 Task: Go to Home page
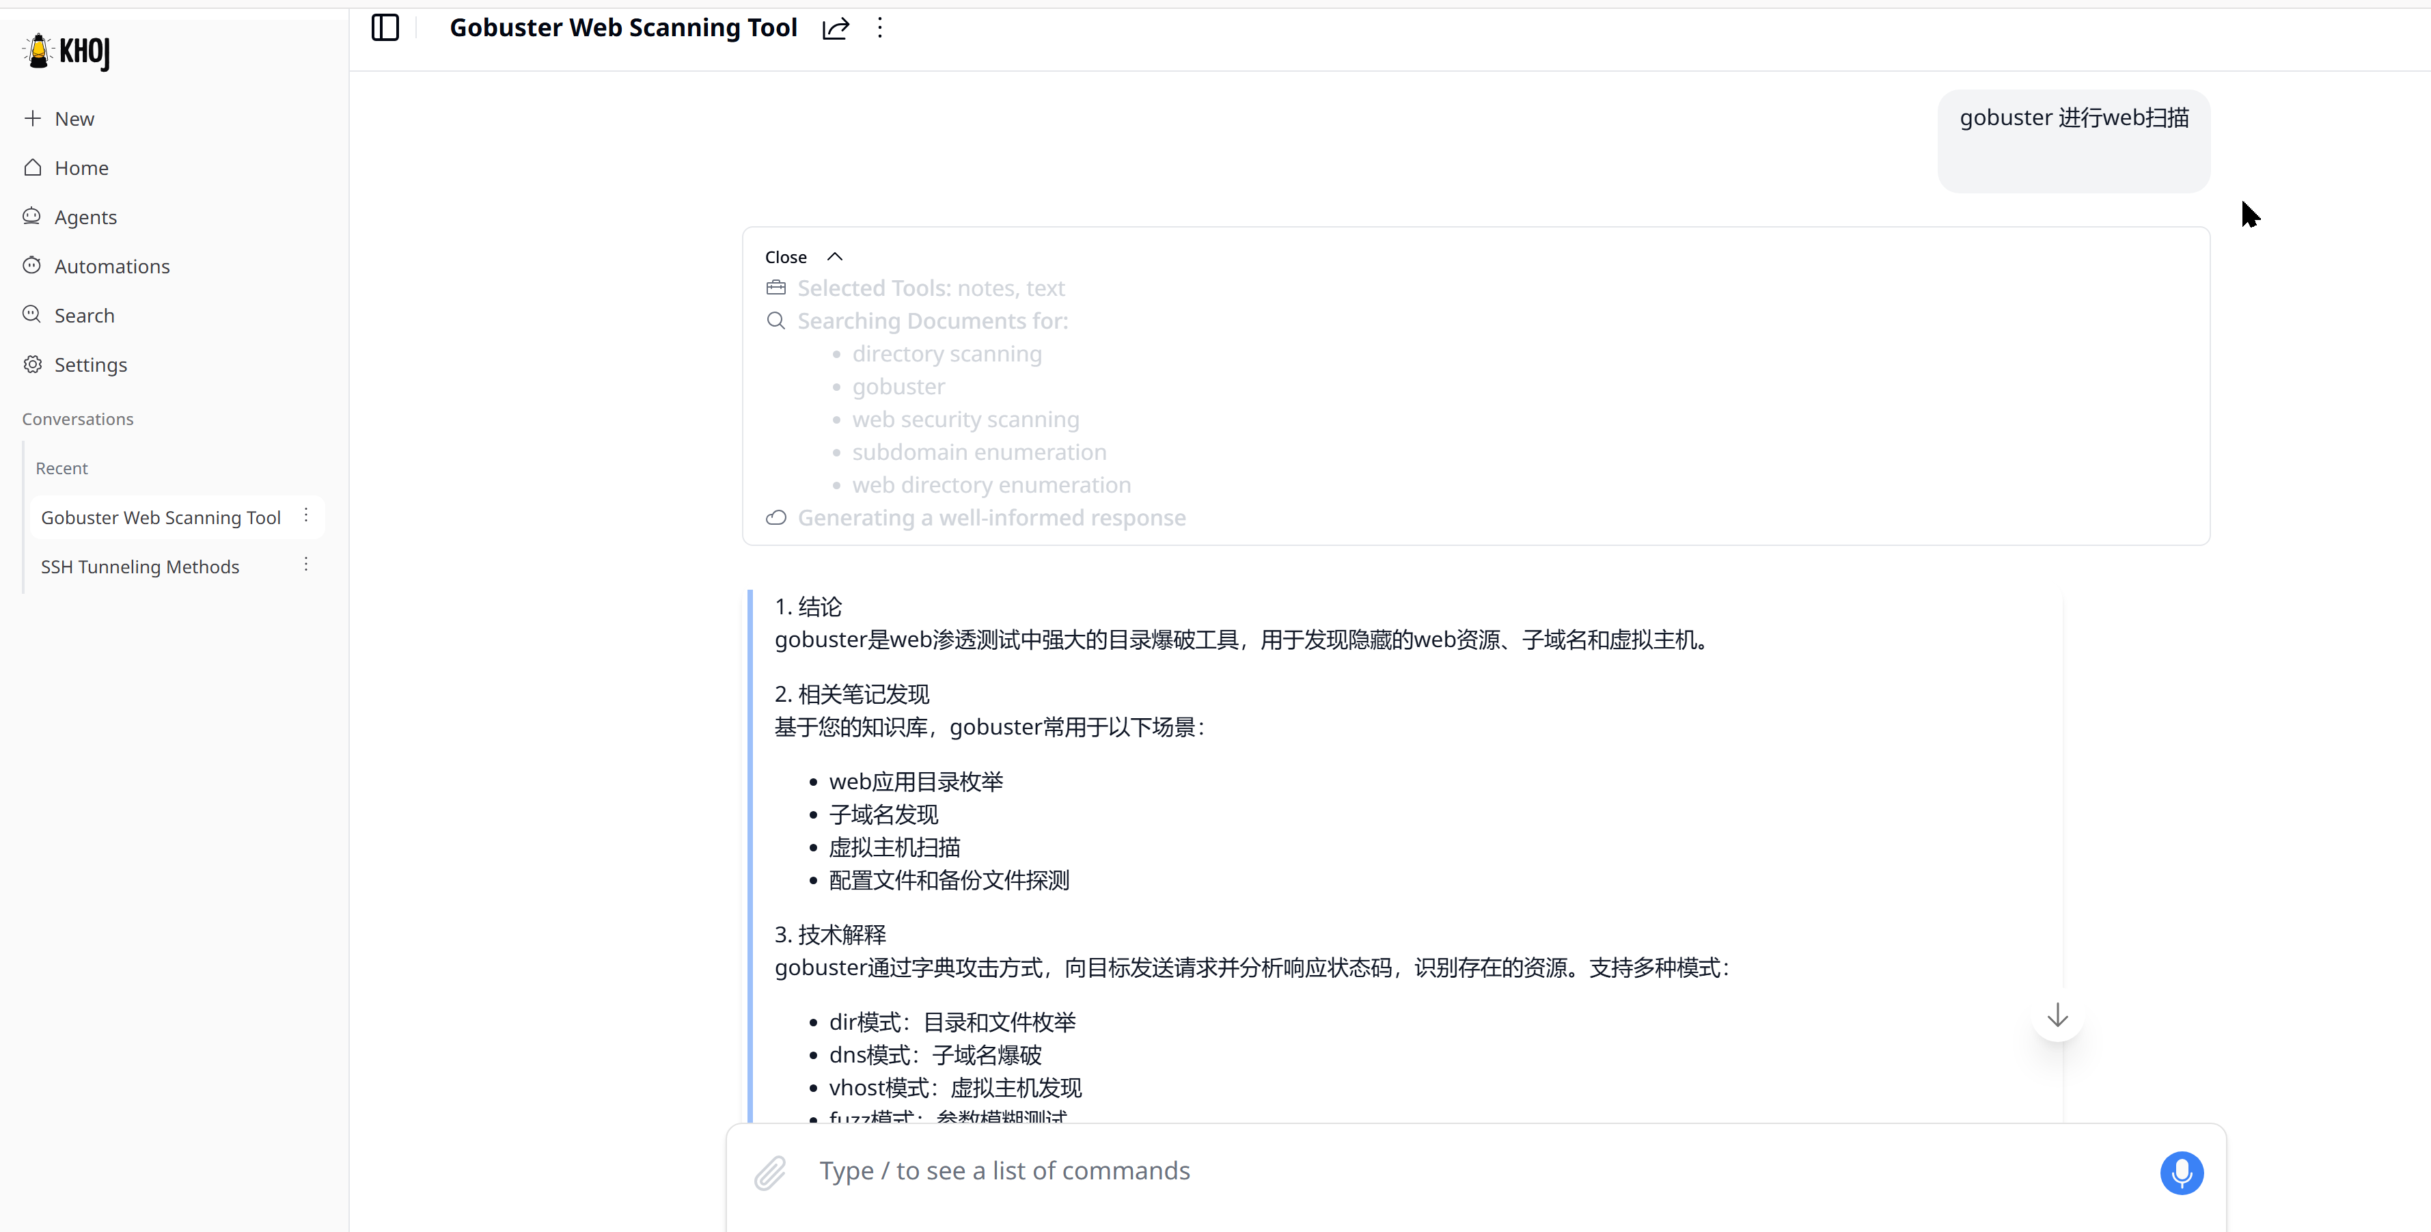click(66, 168)
